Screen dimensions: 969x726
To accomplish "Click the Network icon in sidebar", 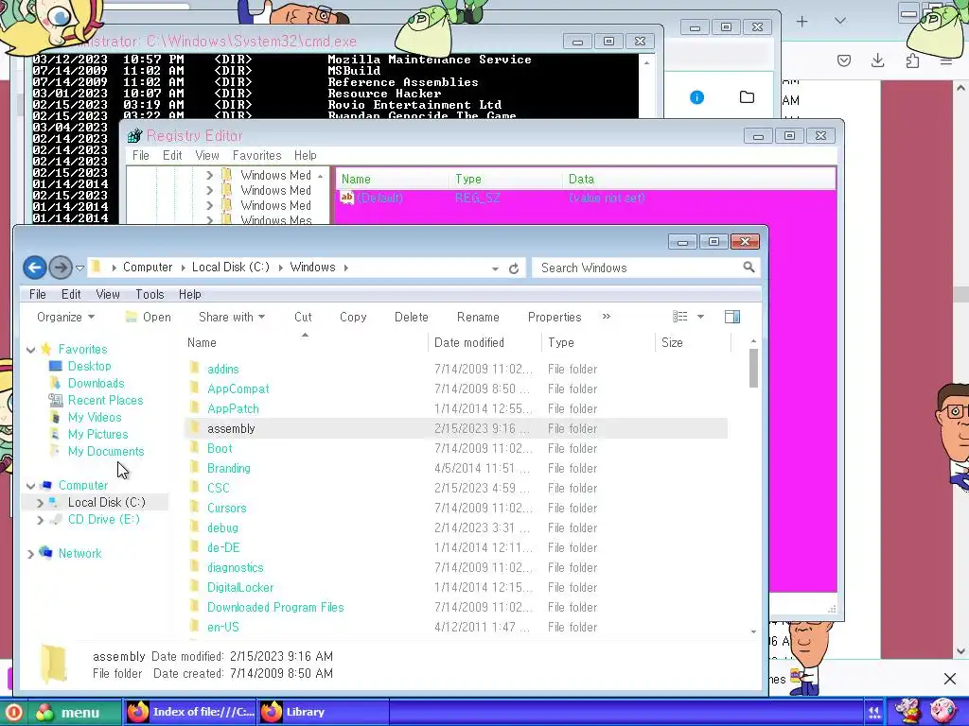I will (x=45, y=552).
